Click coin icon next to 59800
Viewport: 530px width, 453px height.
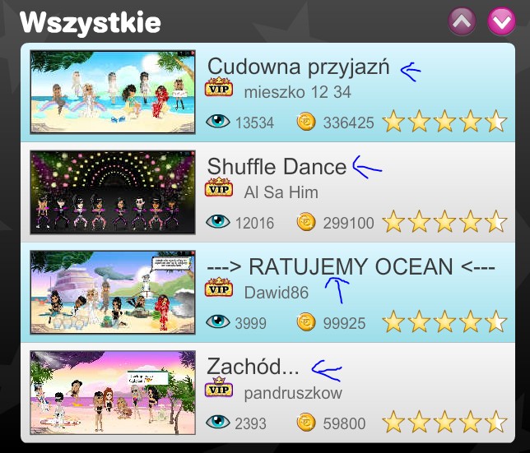306,423
